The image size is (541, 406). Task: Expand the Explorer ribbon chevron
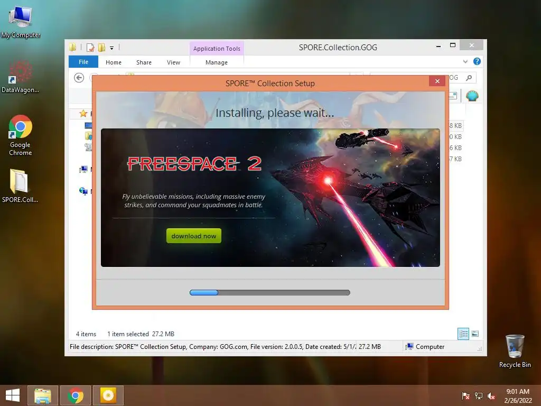coord(465,61)
